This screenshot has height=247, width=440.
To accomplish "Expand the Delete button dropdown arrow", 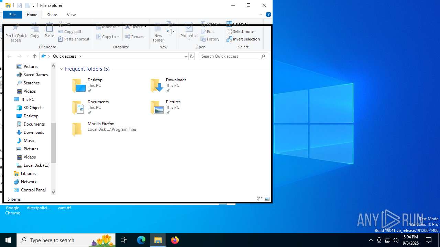I will (x=145, y=27).
